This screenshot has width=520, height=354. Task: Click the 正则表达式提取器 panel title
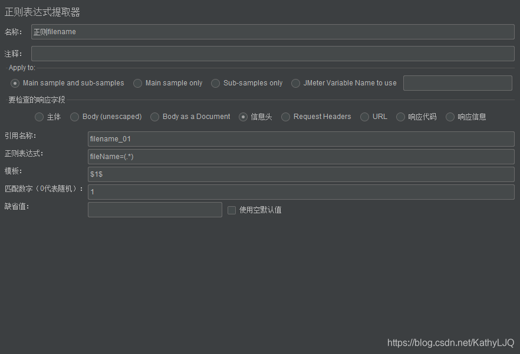click(42, 12)
